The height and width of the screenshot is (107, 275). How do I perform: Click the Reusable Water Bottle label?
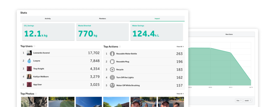(x=127, y=54)
